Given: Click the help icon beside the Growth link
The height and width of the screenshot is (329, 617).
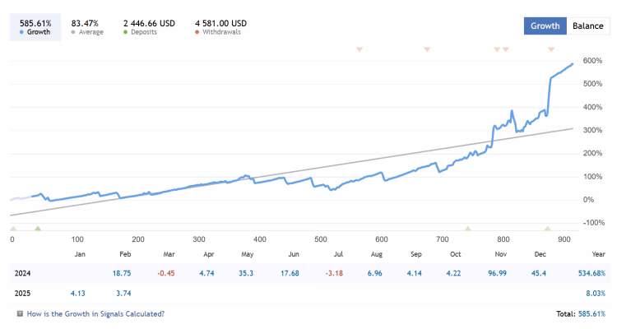Looking at the screenshot, I should click(20, 313).
